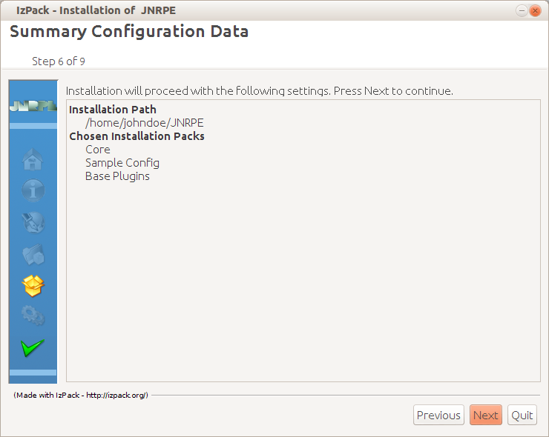Select the globe and pen license icon
549x437 pixels.
pyautogui.click(x=33, y=222)
